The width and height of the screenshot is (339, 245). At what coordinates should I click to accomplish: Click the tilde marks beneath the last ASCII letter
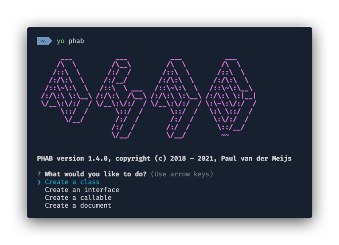(225, 135)
